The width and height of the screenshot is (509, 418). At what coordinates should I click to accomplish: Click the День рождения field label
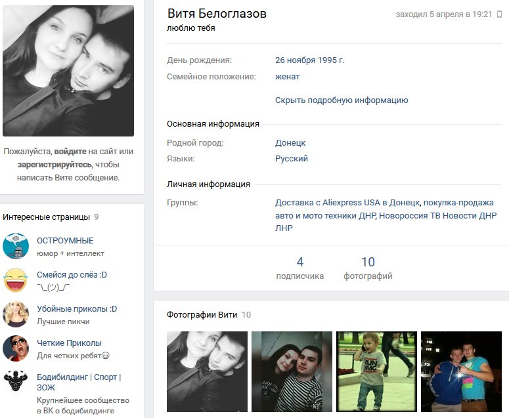pyautogui.click(x=199, y=60)
